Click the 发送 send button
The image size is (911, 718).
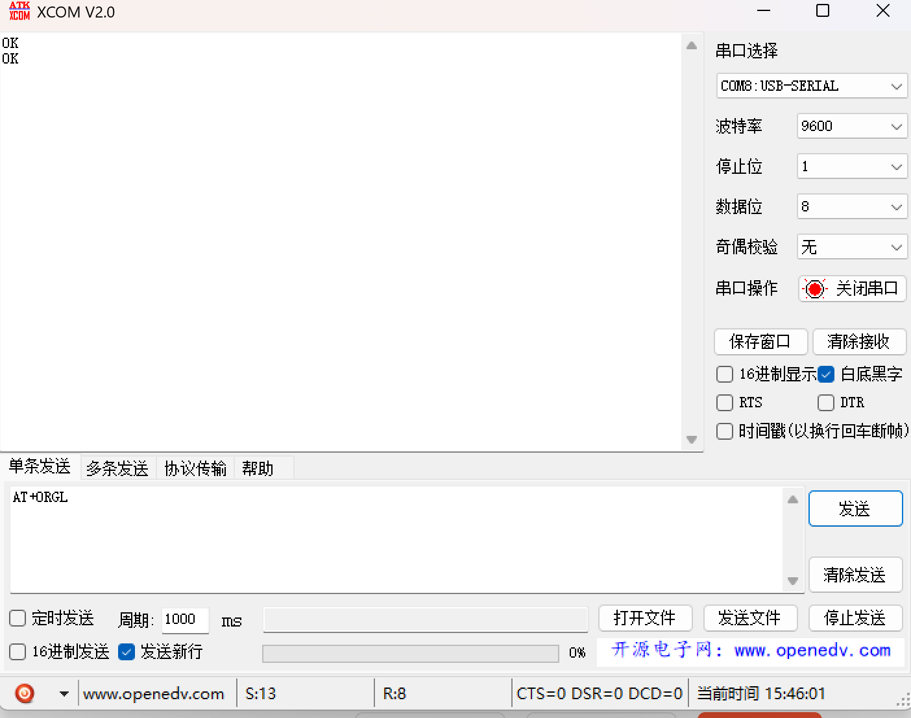855,509
